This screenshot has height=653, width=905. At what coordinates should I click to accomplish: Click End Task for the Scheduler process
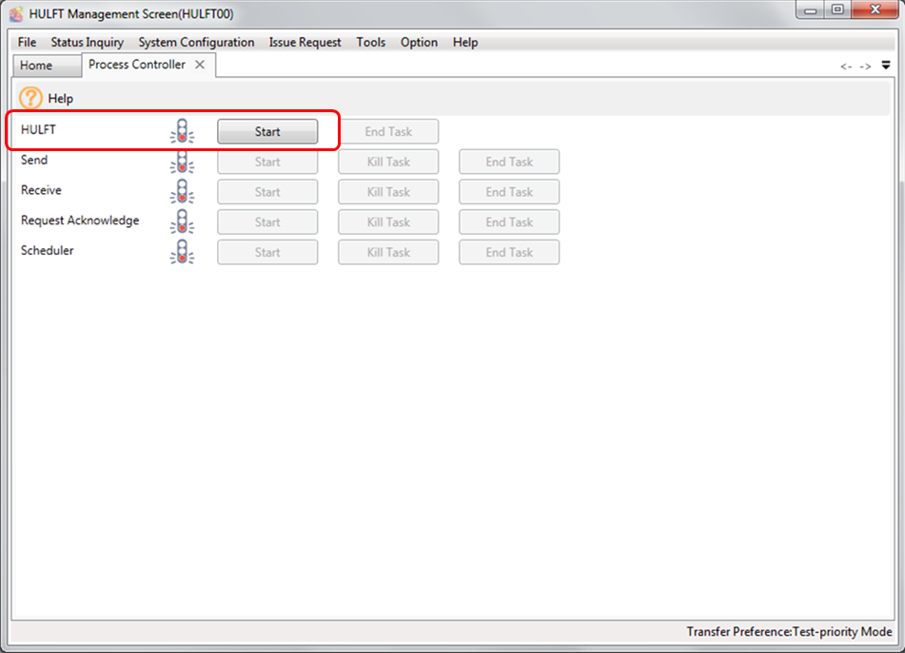[x=509, y=253]
